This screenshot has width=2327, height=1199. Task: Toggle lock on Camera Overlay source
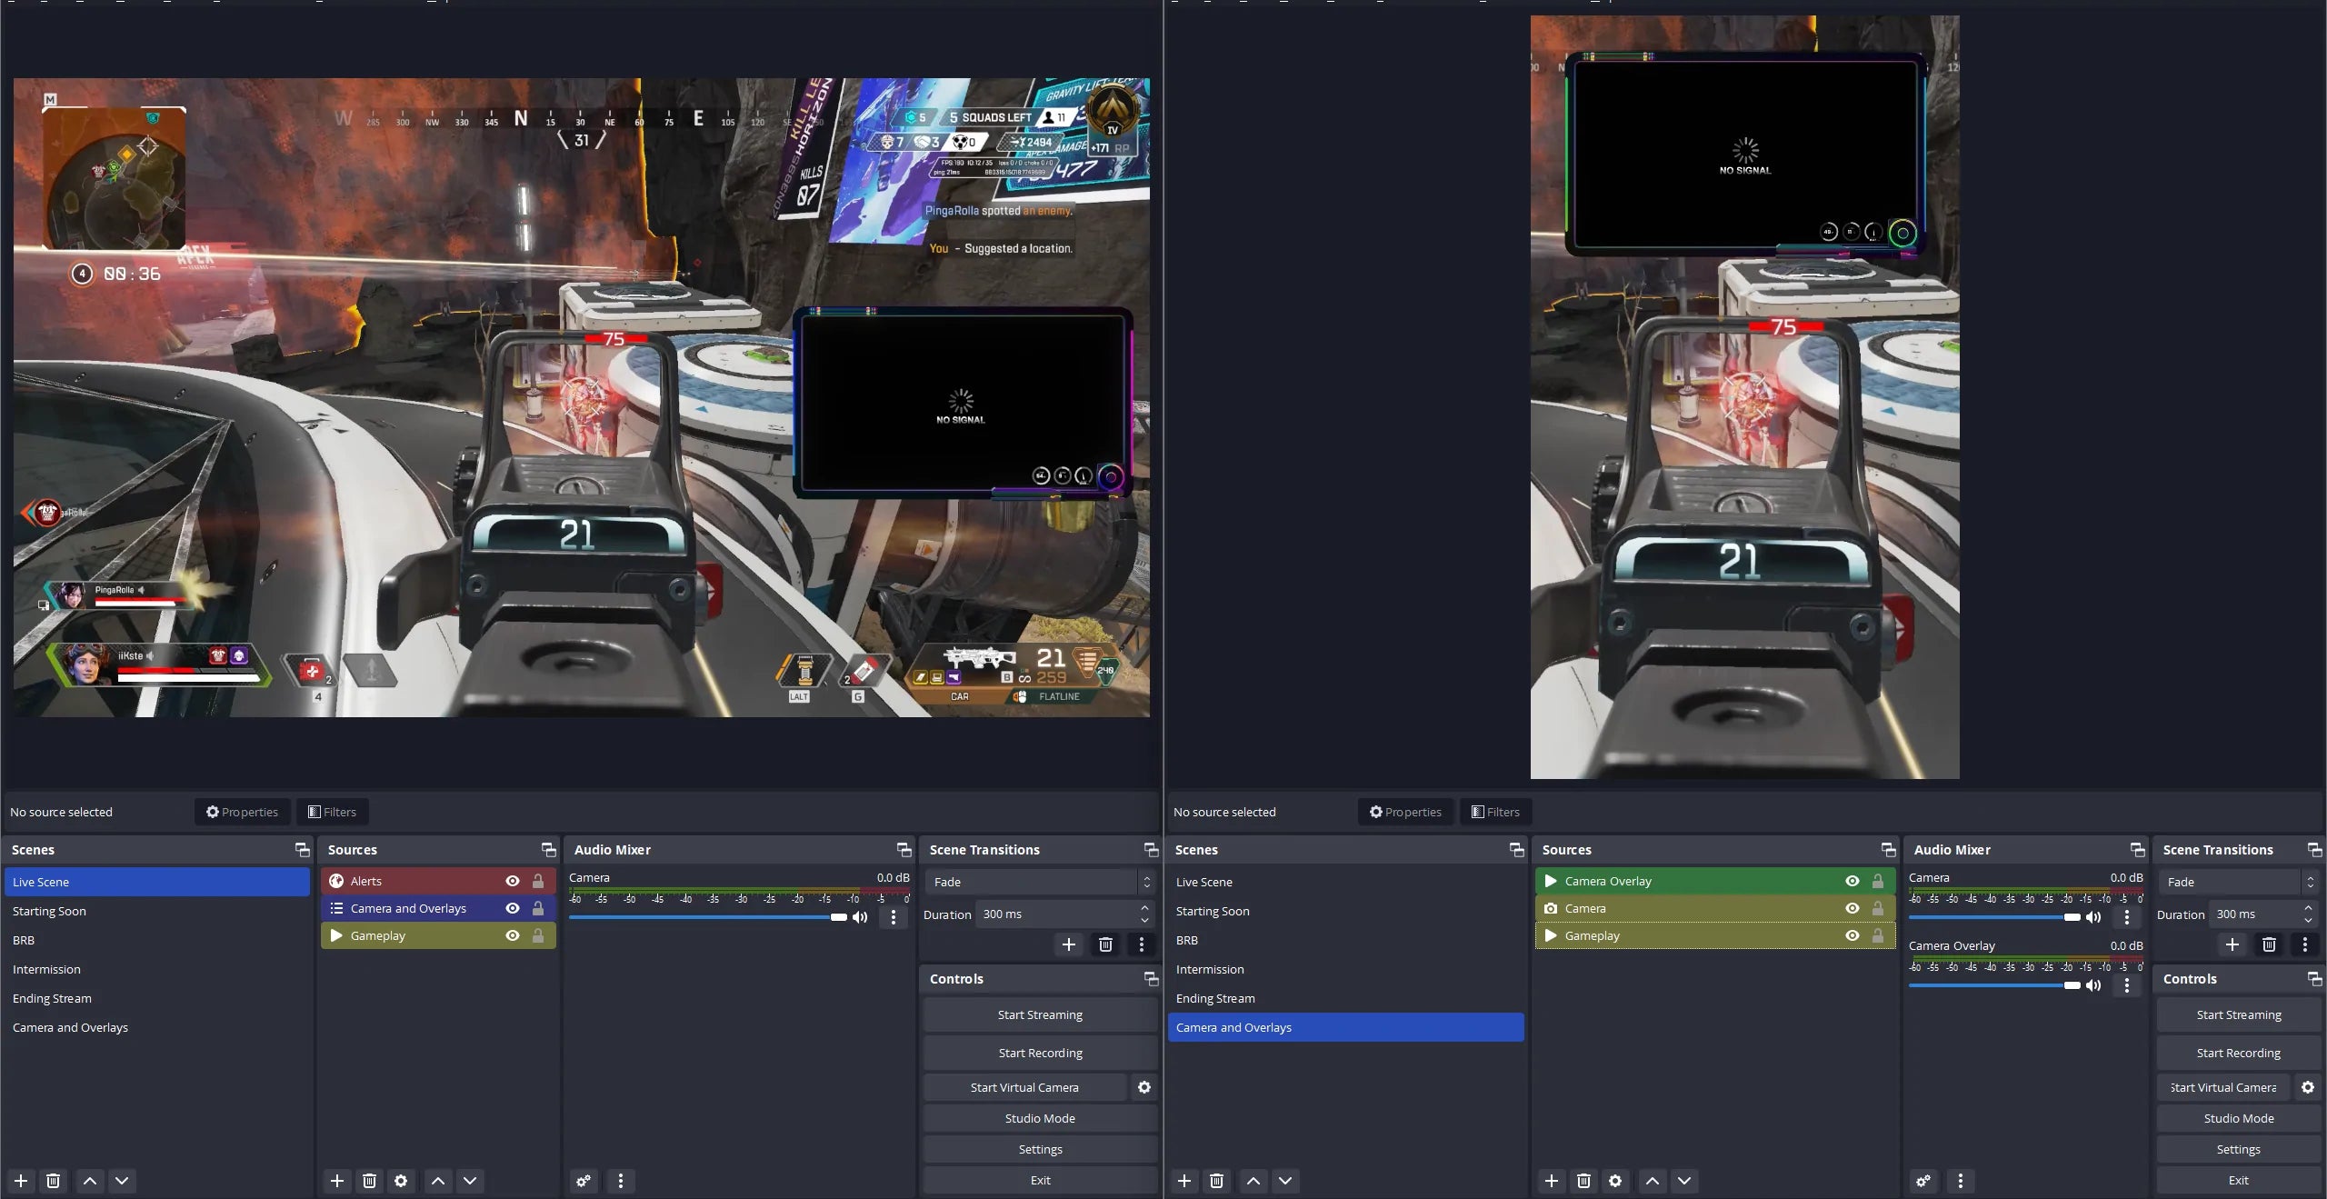(1878, 881)
